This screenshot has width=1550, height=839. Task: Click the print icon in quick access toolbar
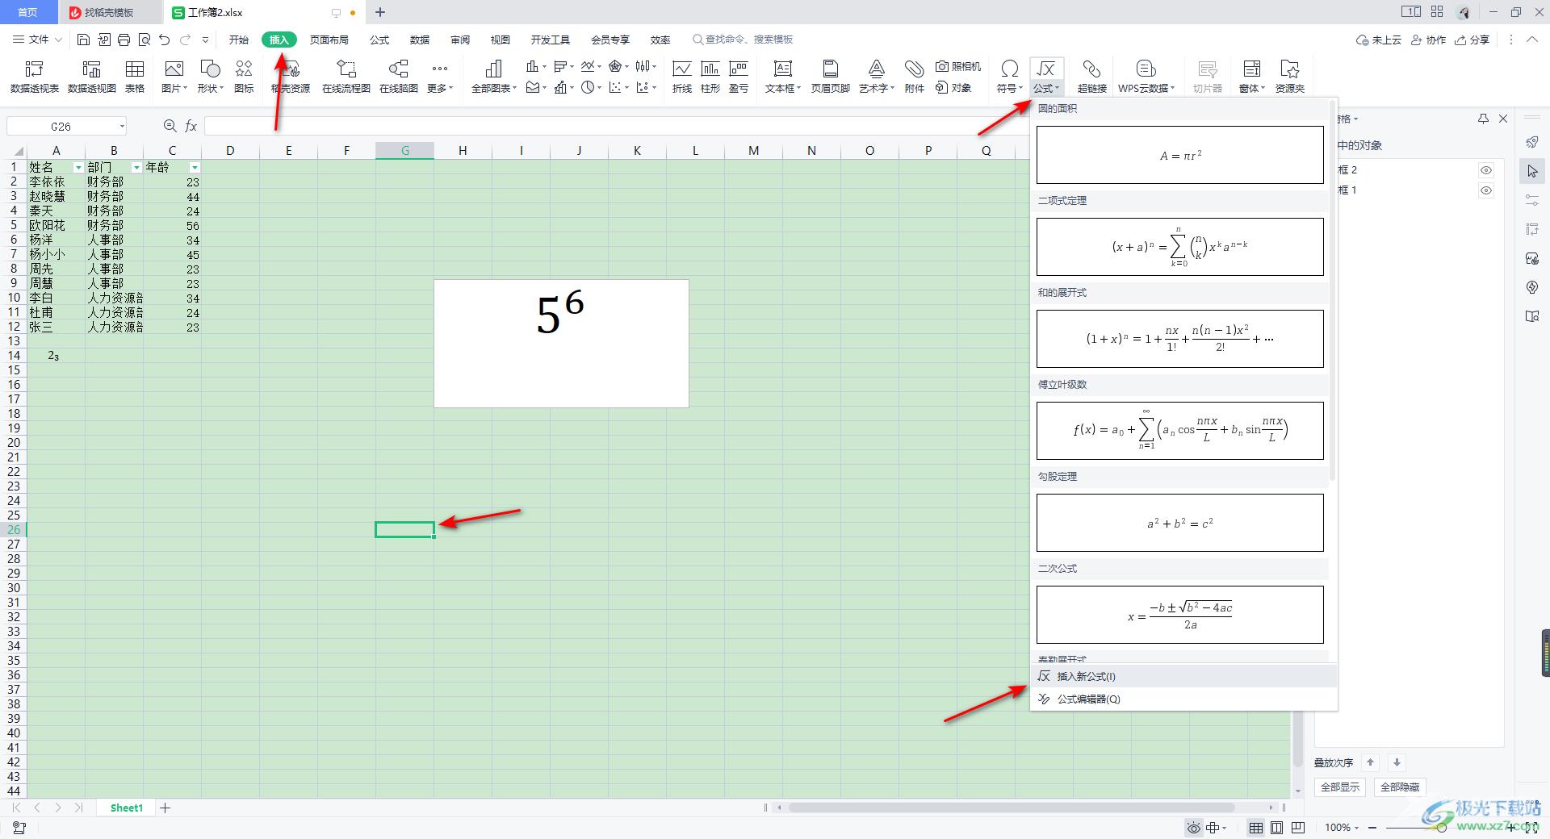124,40
